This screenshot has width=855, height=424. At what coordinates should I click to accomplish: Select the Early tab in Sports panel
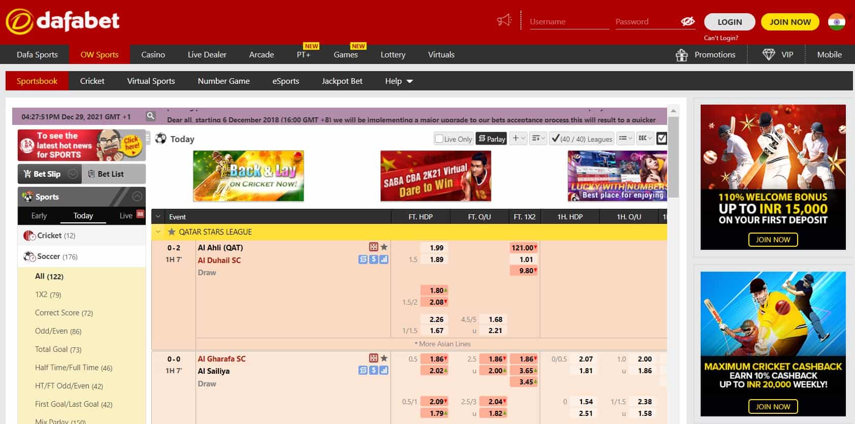tap(39, 215)
